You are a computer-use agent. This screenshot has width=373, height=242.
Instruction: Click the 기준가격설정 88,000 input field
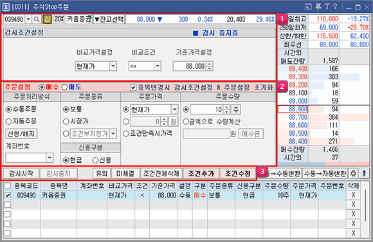pyautogui.click(x=190, y=66)
